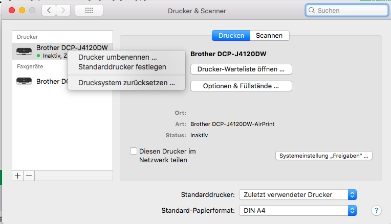Click the Art value Brother DCP-J4120DW-AirPrint
The image size is (391, 224).
232,124
